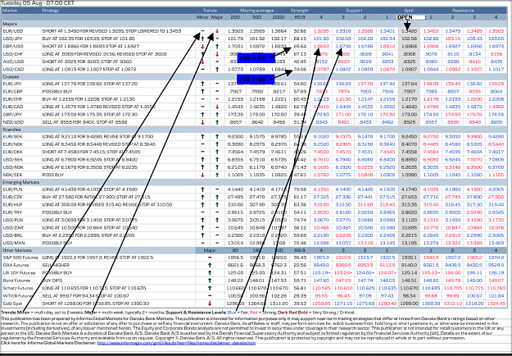Click the Schatz Futures trend up arrow
The image size is (512, 356).
click(x=210, y=288)
